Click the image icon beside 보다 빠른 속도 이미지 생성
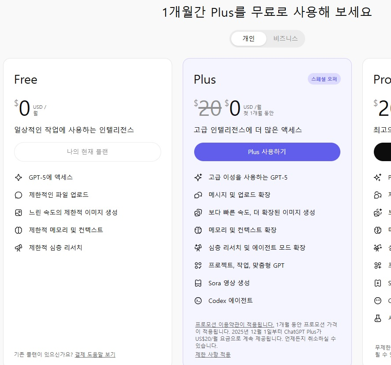This screenshot has width=391, height=365. pos(199,212)
